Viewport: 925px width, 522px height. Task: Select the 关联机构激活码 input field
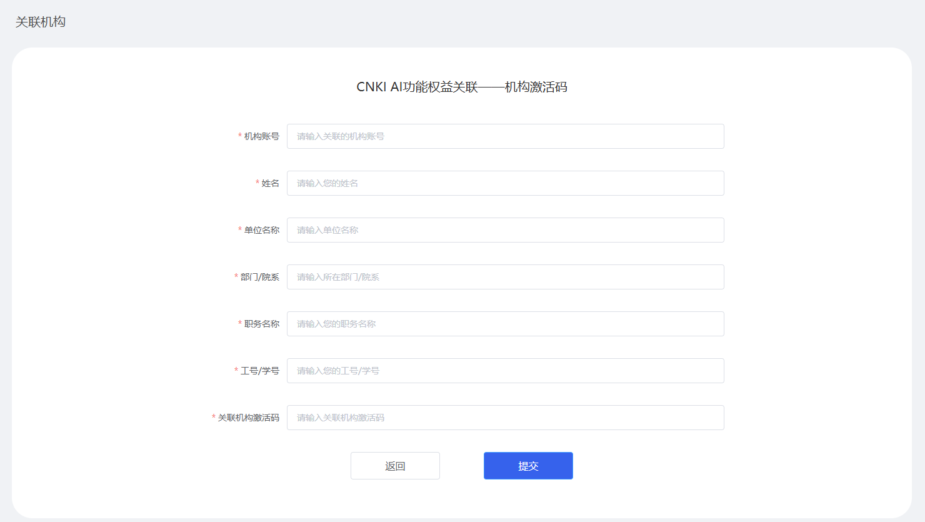click(x=505, y=418)
